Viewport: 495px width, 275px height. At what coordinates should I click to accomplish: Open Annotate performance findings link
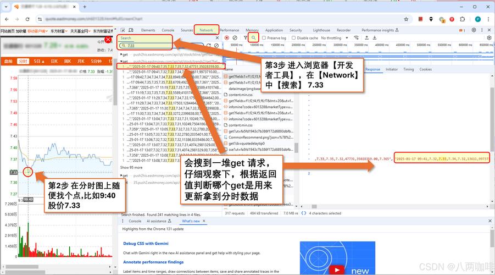pyautogui.click(x=153, y=262)
